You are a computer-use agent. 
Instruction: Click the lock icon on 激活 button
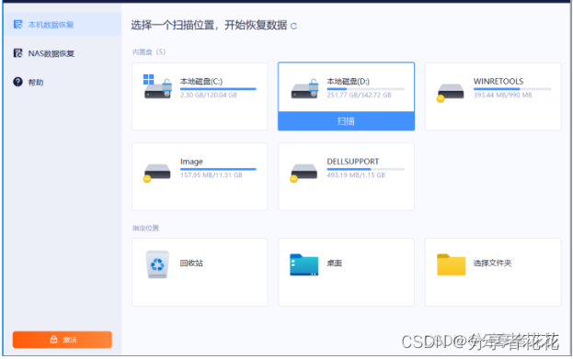[53, 340]
